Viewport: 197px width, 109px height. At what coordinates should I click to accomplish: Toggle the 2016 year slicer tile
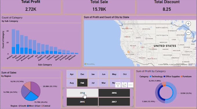tap(114, 93)
